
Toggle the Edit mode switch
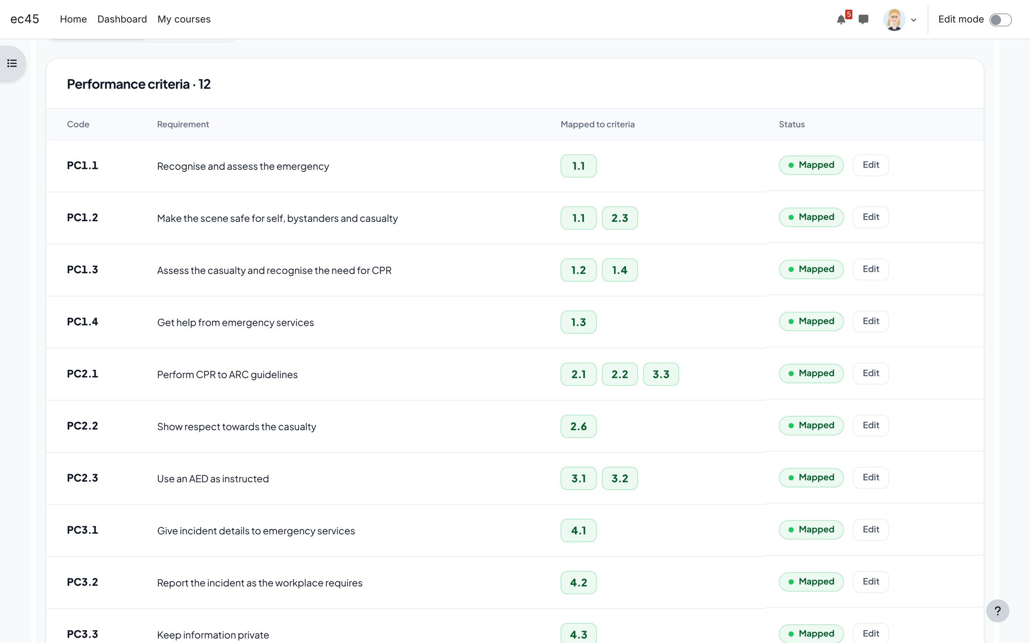[x=1000, y=20]
